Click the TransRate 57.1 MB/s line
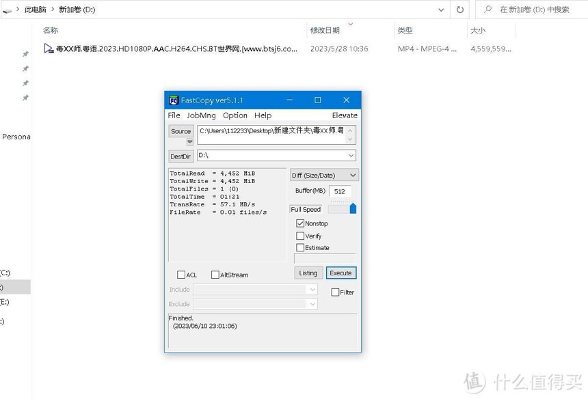 [x=212, y=204]
